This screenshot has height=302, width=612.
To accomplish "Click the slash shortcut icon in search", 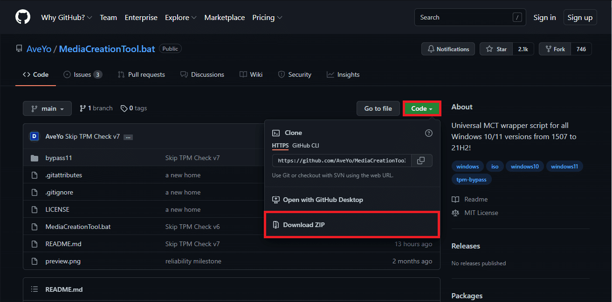I will point(517,17).
